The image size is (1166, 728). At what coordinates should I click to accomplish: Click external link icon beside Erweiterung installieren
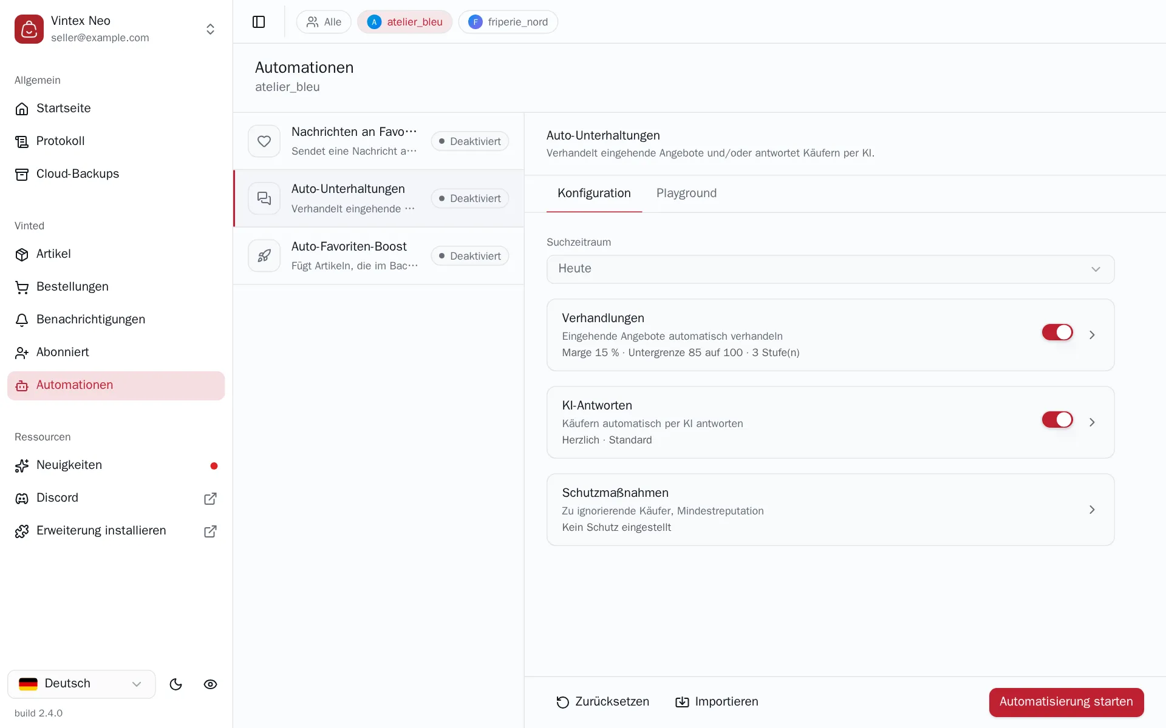point(210,531)
